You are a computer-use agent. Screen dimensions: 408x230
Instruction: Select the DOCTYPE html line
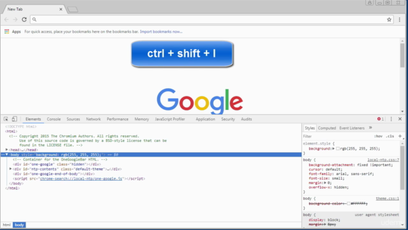tap(21, 126)
